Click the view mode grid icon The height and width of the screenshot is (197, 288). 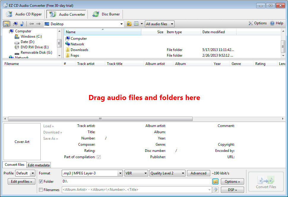(136, 24)
